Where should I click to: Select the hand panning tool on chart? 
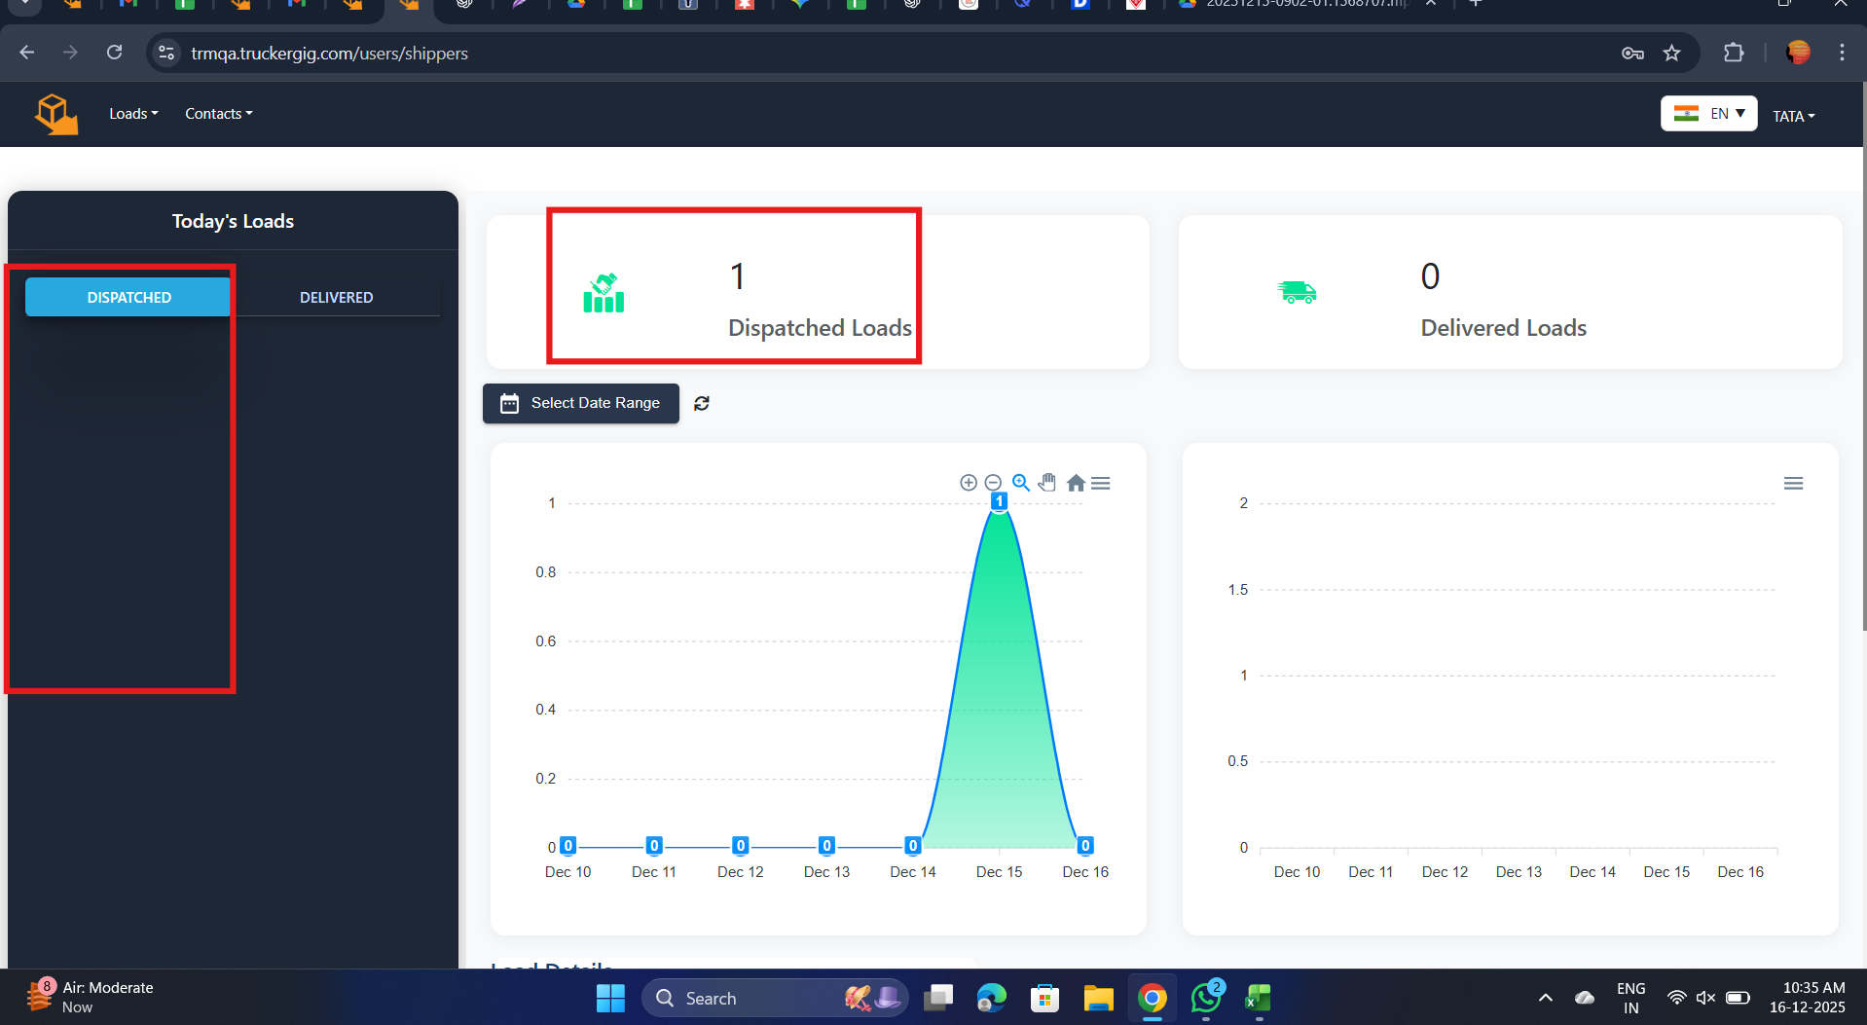point(1047,483)
